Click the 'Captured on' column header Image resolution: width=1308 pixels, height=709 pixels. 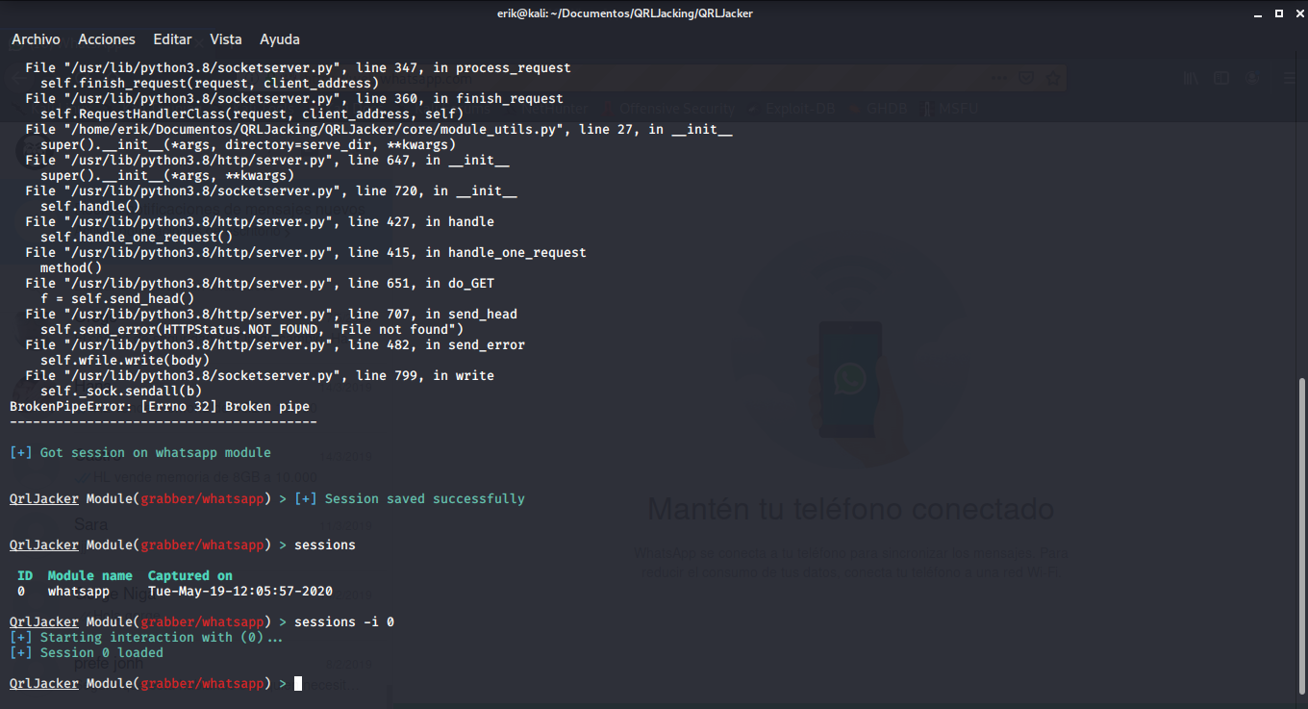click(x=190, y=575)
